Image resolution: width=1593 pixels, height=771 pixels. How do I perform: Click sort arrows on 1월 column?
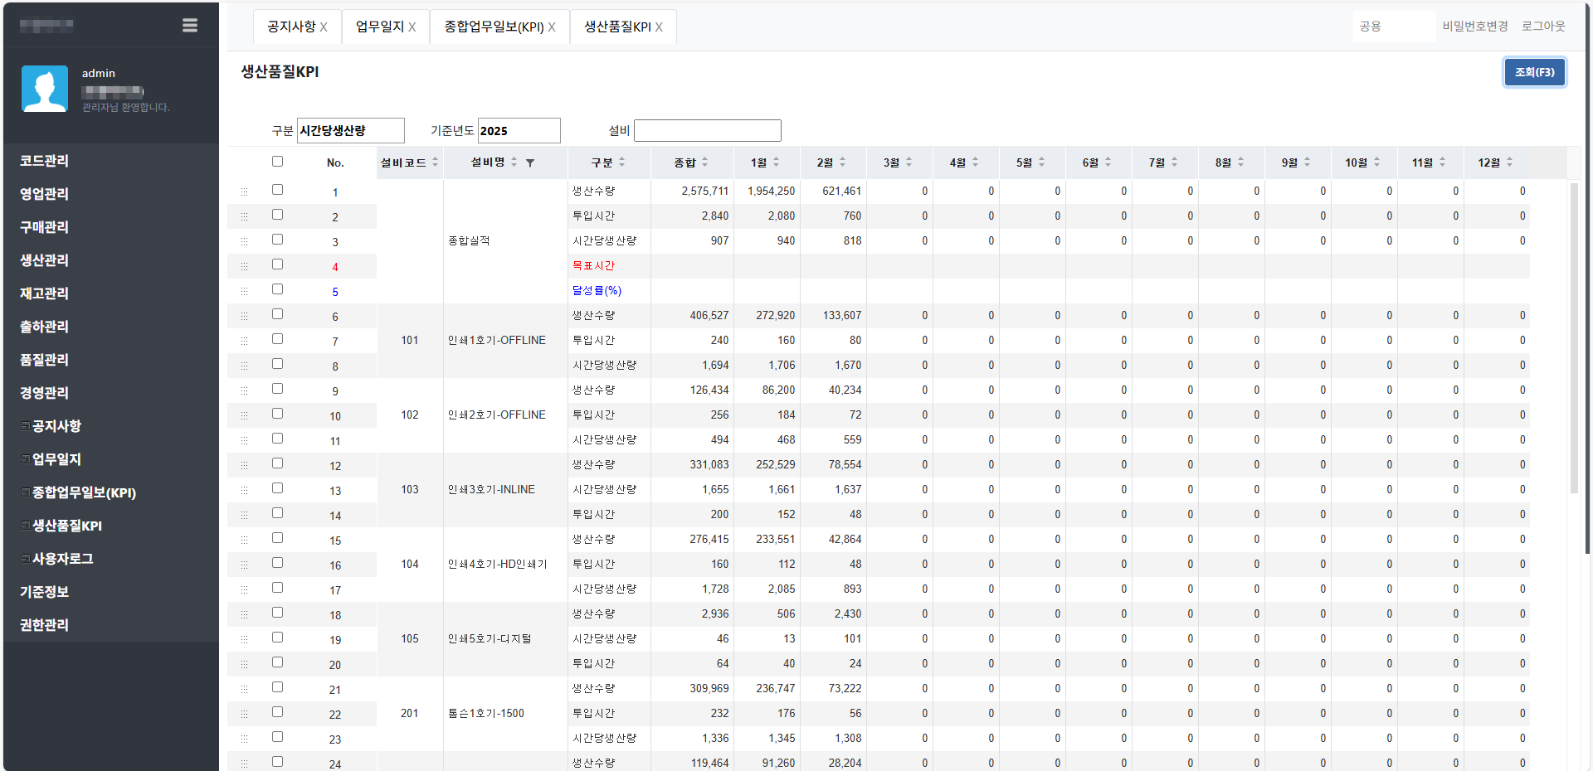click(x=776, y=162)
